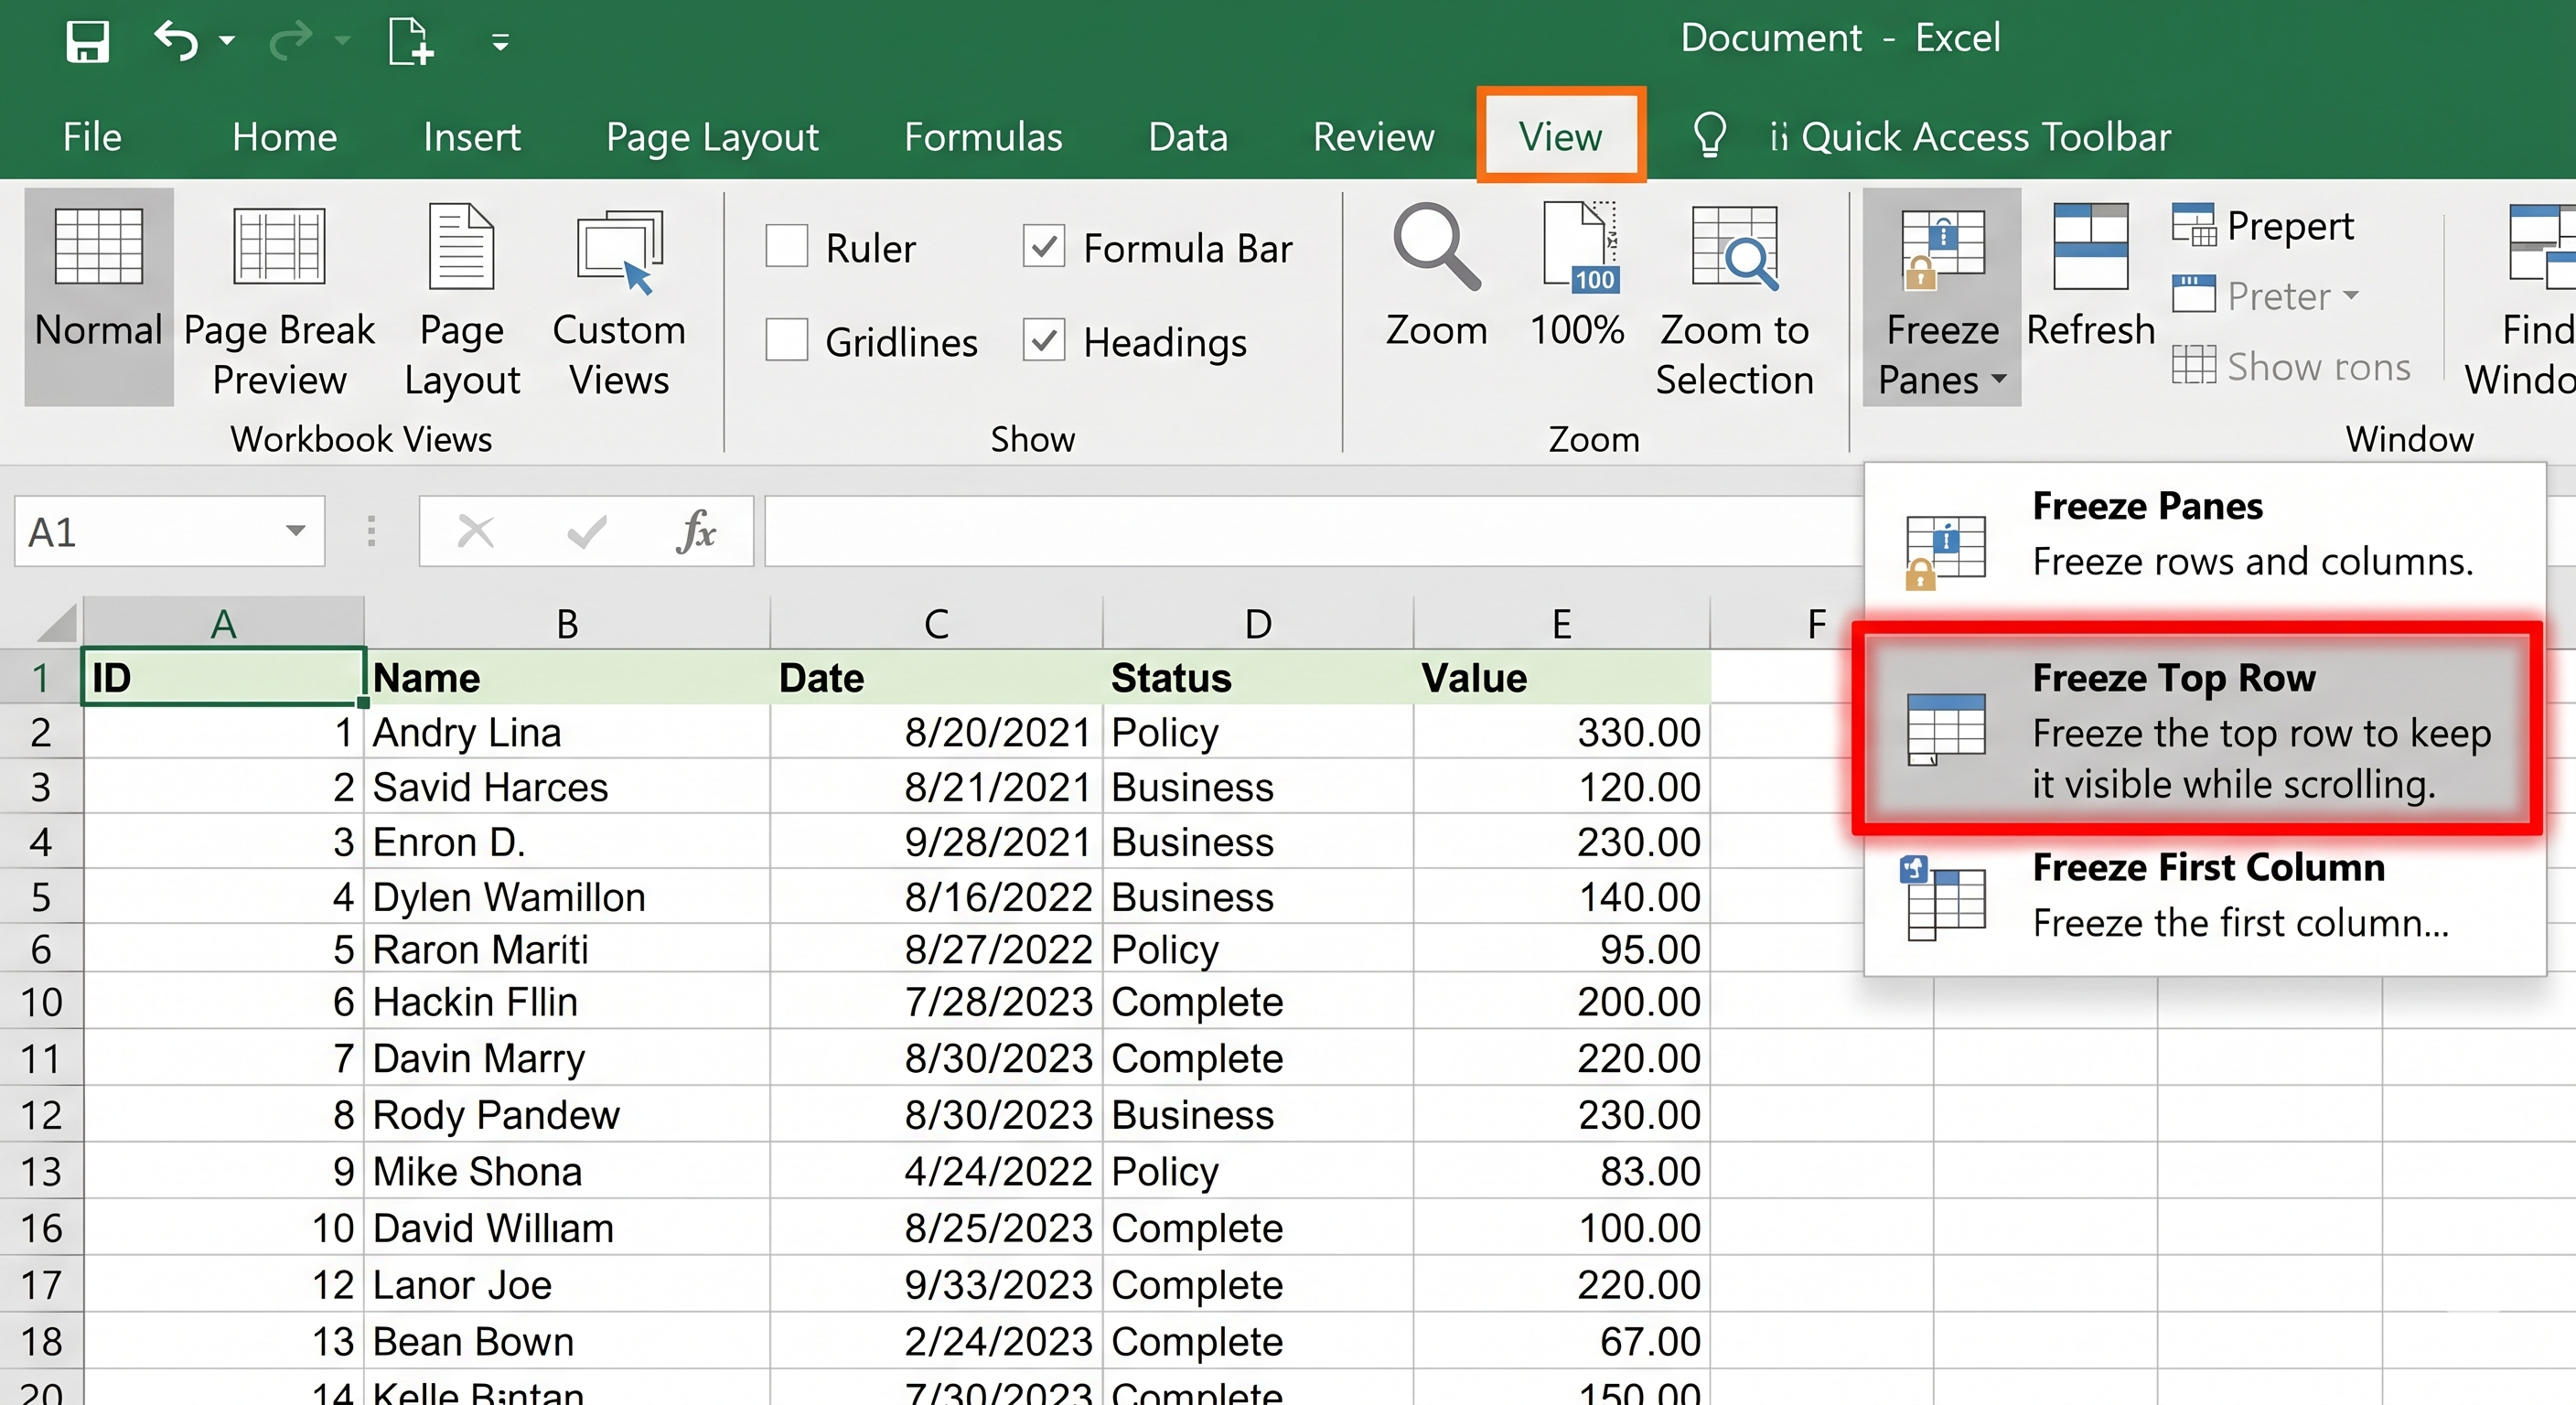Screen dimensions: 2576x1405
Task: Click the Undo arrow icon
Action: (176, 40)
